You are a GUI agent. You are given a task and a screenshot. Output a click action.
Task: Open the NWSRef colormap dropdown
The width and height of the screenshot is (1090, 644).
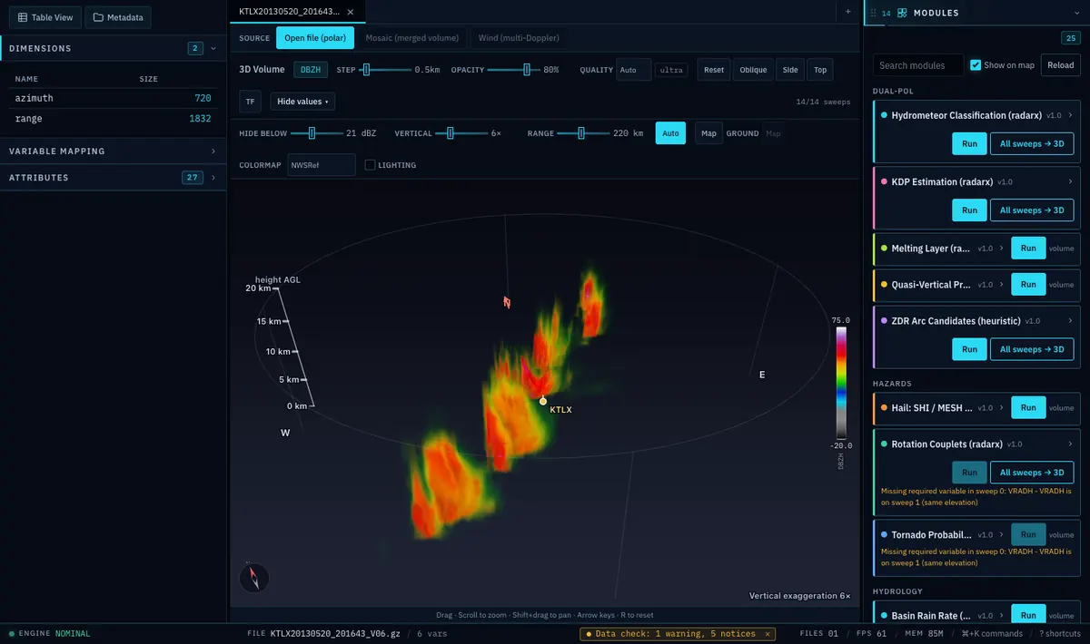tap(322, 165)
